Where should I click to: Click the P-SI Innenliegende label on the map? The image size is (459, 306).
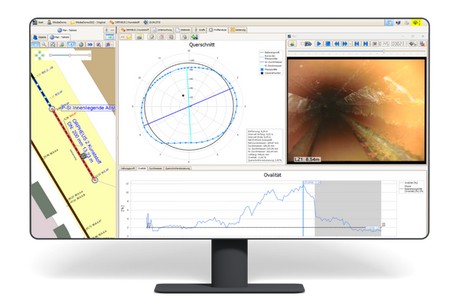click(x=89, y=108)
